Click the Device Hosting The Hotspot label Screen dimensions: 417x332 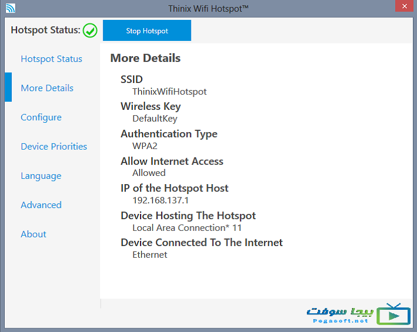188,216
